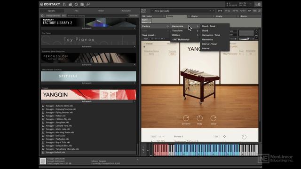Click file icon next to Yangqin - Hokori.nki
Screen dimensions: 301x169
tap(43, 116)
